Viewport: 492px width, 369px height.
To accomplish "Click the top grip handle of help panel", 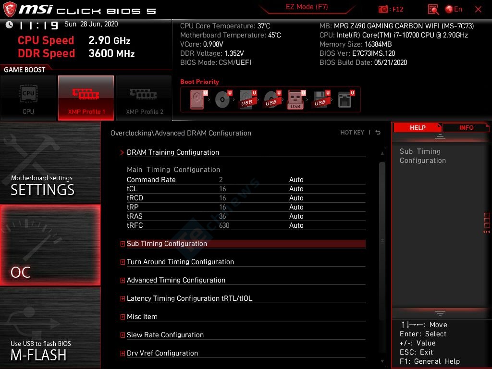I will click(440, 136).
